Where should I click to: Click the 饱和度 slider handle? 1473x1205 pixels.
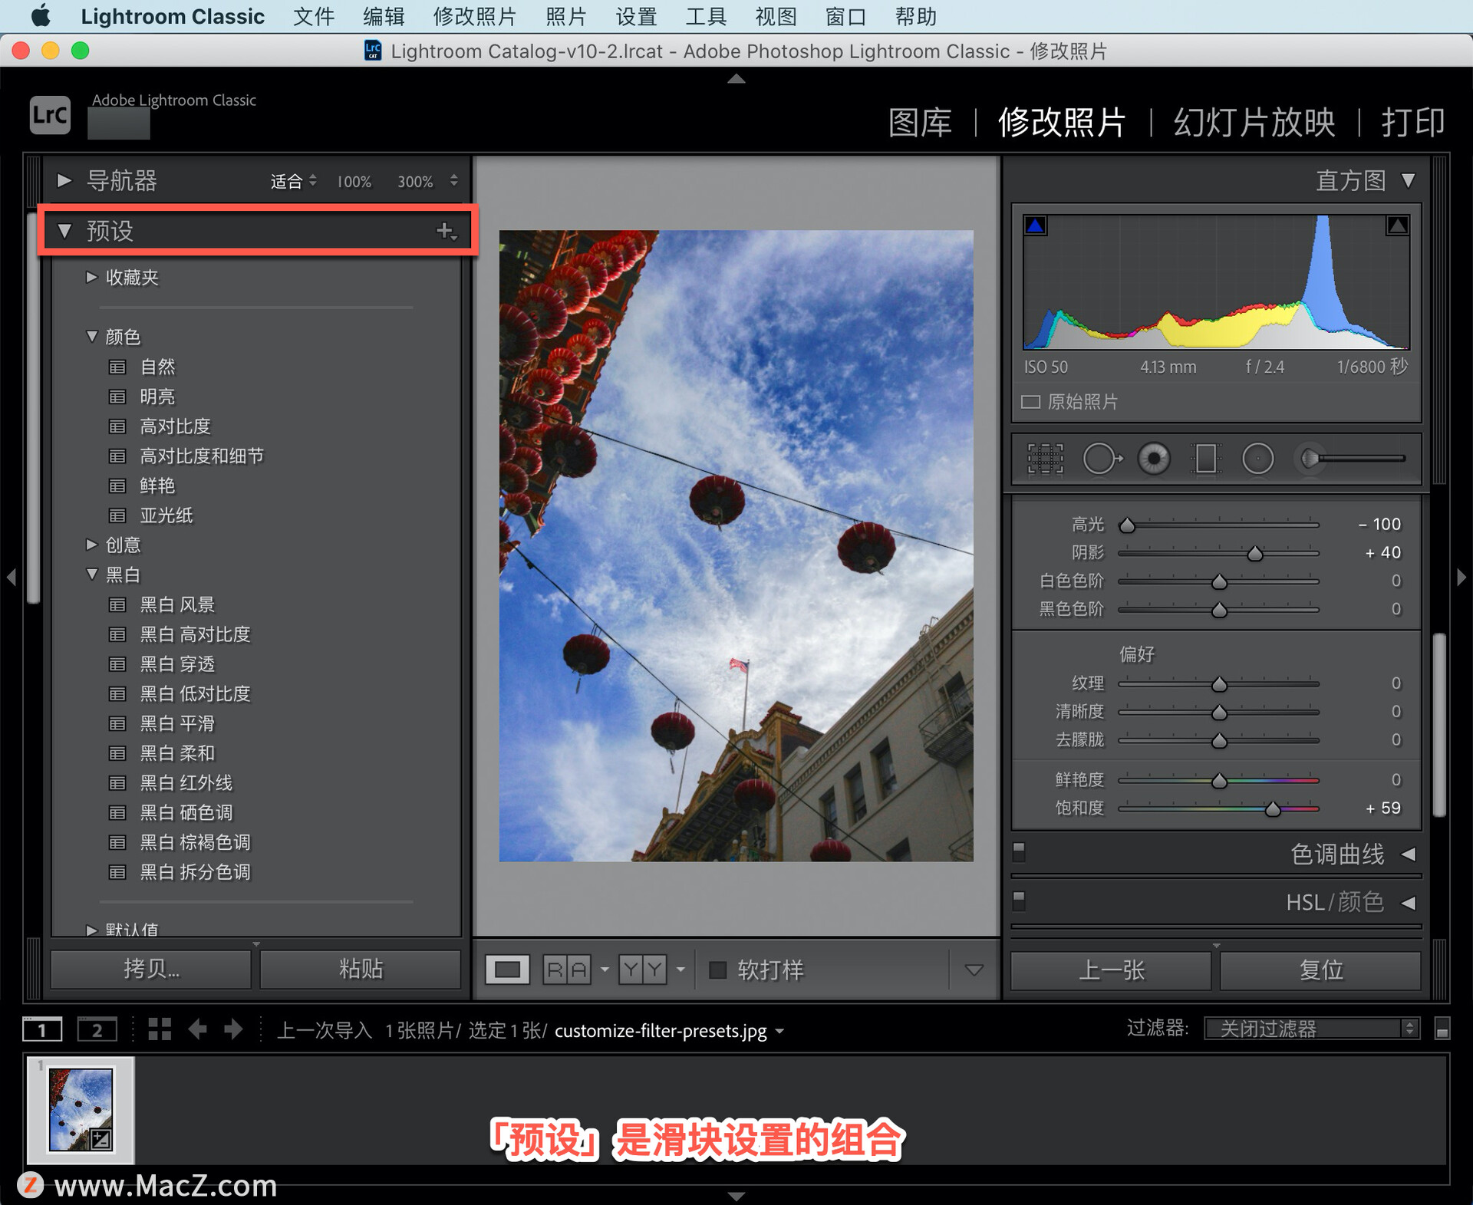coord(1273,808)
